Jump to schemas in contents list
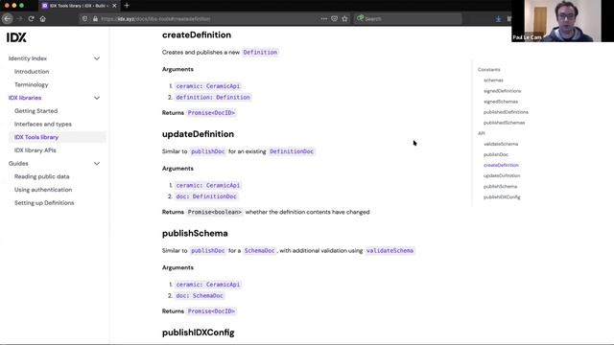The image size is (614, 345). click(493, 80)
